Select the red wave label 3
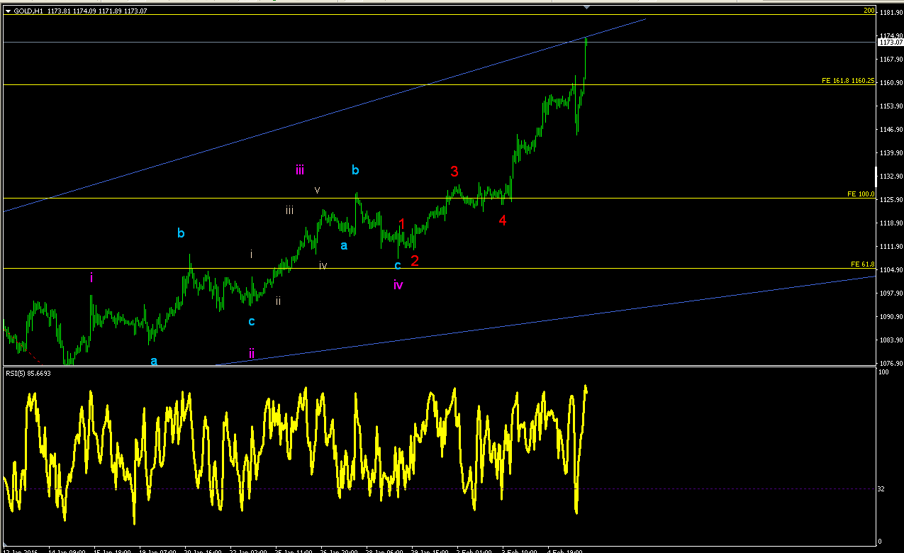The width and height of the screenshot is (904, 553). 454,171
